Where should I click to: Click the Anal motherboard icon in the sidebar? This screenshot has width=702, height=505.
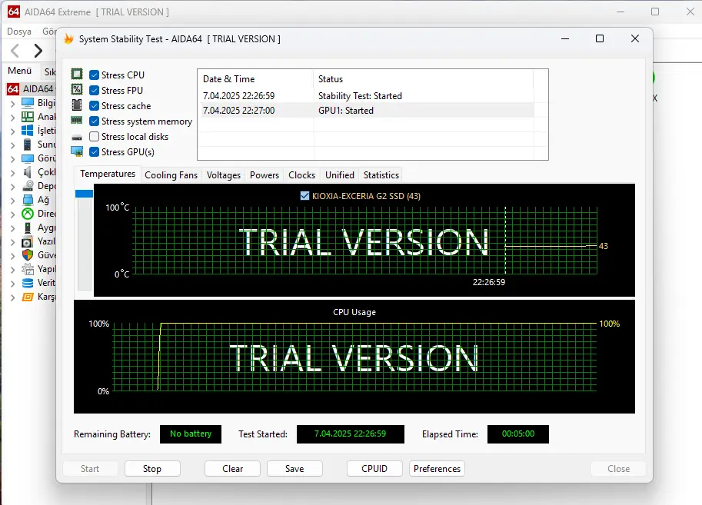[x=28, y=117]
